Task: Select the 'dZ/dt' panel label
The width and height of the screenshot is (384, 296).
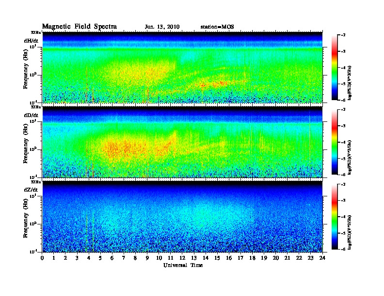Action: [x=31, y=190]
